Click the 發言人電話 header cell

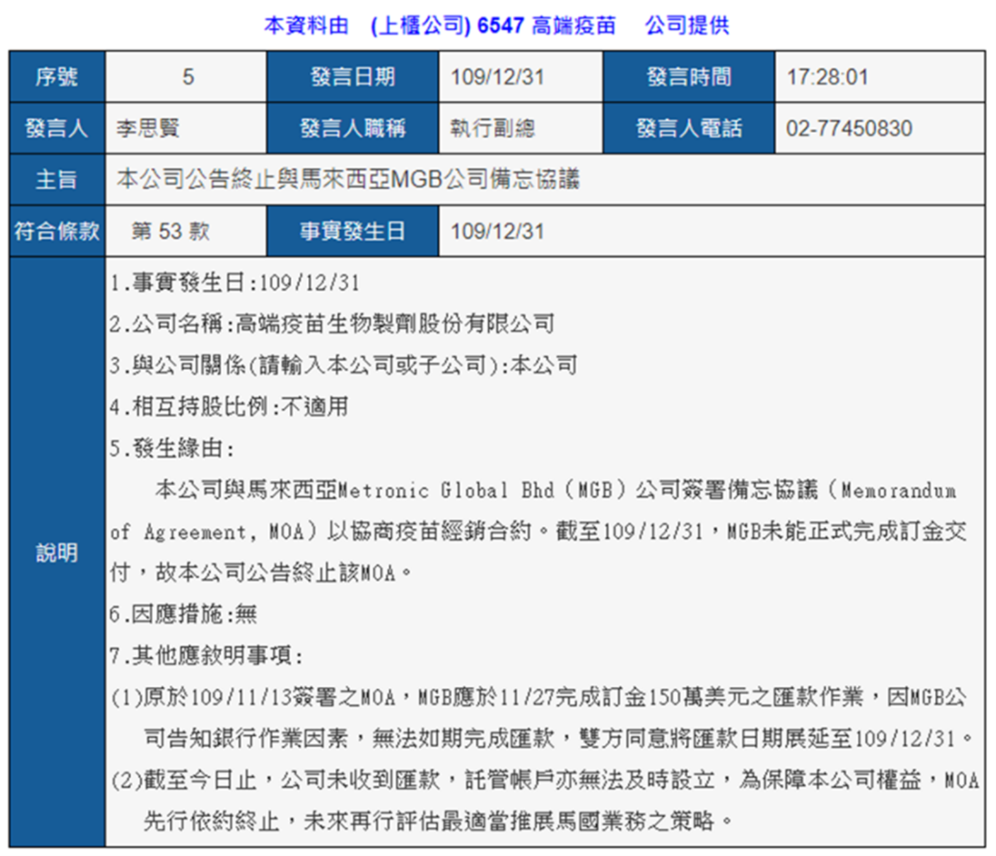(x=688, y=128)
